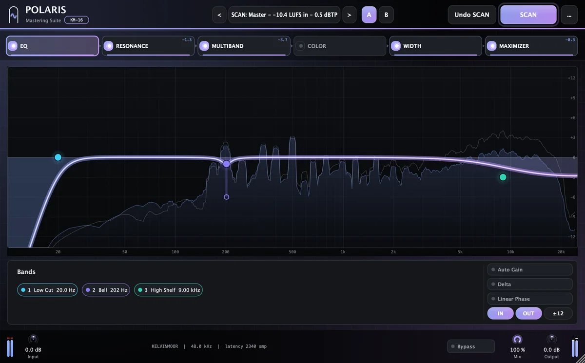The width and height of the screenshot is (585, 363).
Task: Click the SCAN button
Action: [528, 15]
